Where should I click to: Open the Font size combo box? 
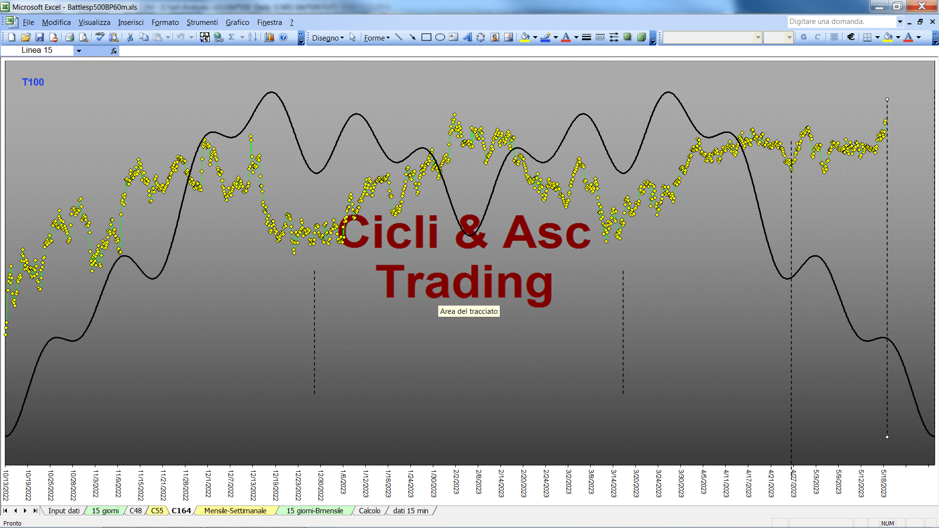778,37
